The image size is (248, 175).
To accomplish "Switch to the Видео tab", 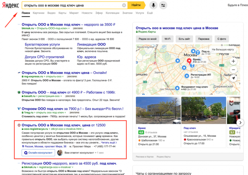I will tap(51, 13).
